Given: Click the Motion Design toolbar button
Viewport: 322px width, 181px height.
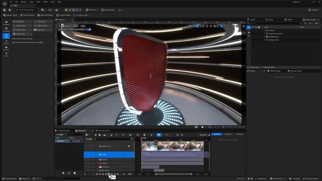Looking at the screenshot, I should [108, 10].
